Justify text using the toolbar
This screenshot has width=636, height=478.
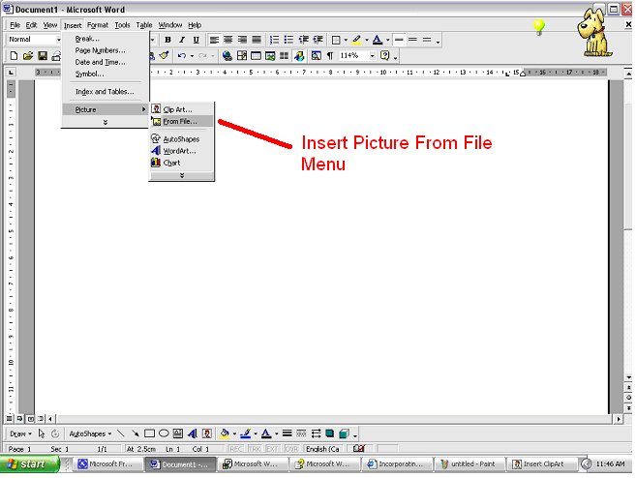click(257, 40)
